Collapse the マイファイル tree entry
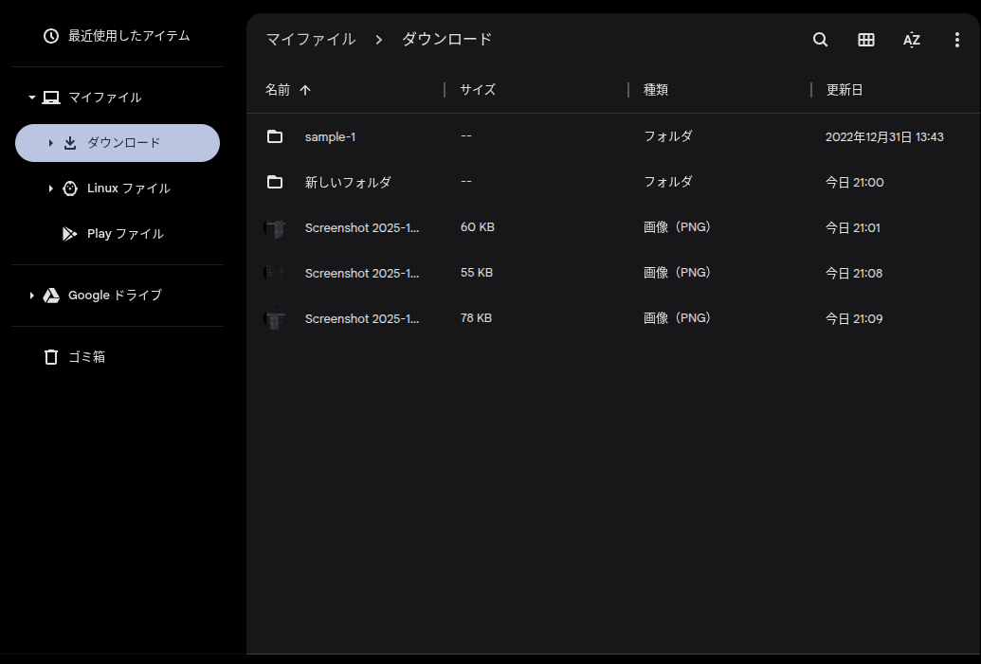Image resolution: width=981 pixels, height=664 pixels. [30, 97]
